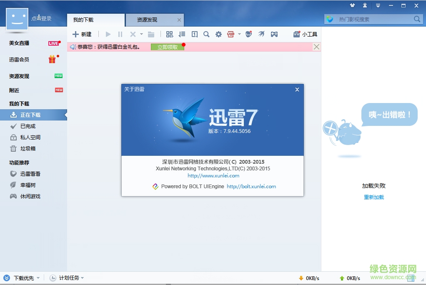Viewport: 426px width, 285px height.
Task: Click the 重新加载 reload link
Action: (x=374, y=197)
